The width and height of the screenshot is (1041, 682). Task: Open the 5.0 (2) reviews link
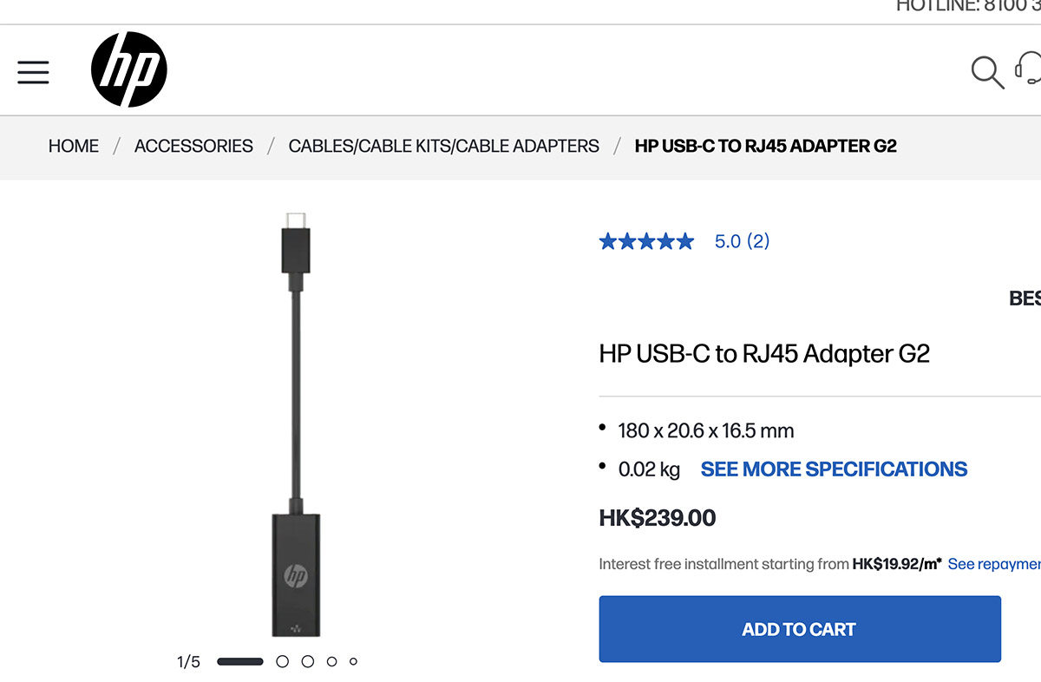[x=742, y=241]
